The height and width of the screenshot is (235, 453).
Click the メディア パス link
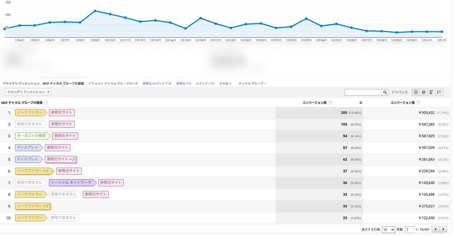pyautogui.click(x=205, y=84)
